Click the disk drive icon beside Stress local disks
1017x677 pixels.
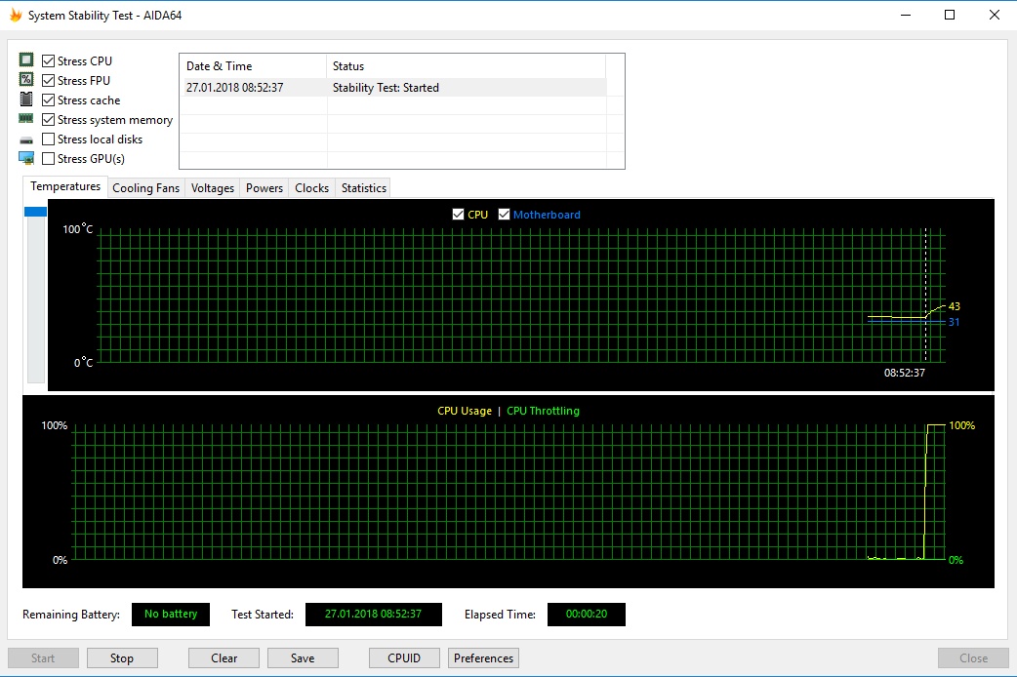(x=26, y=140)
